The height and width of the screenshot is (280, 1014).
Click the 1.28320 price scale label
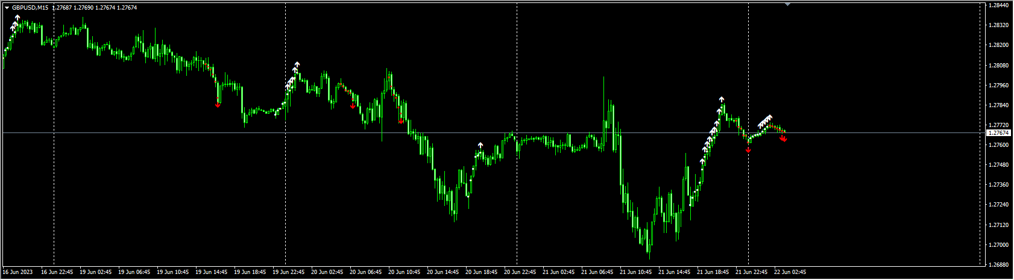[1000, 25]
